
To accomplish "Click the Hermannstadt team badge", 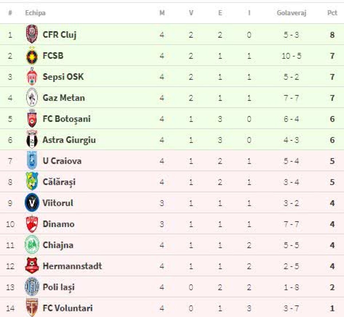I will pos(32,266).
